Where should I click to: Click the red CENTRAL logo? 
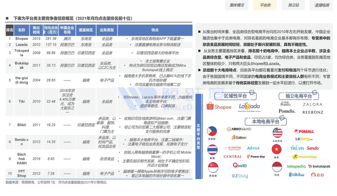tap(232, 156)
